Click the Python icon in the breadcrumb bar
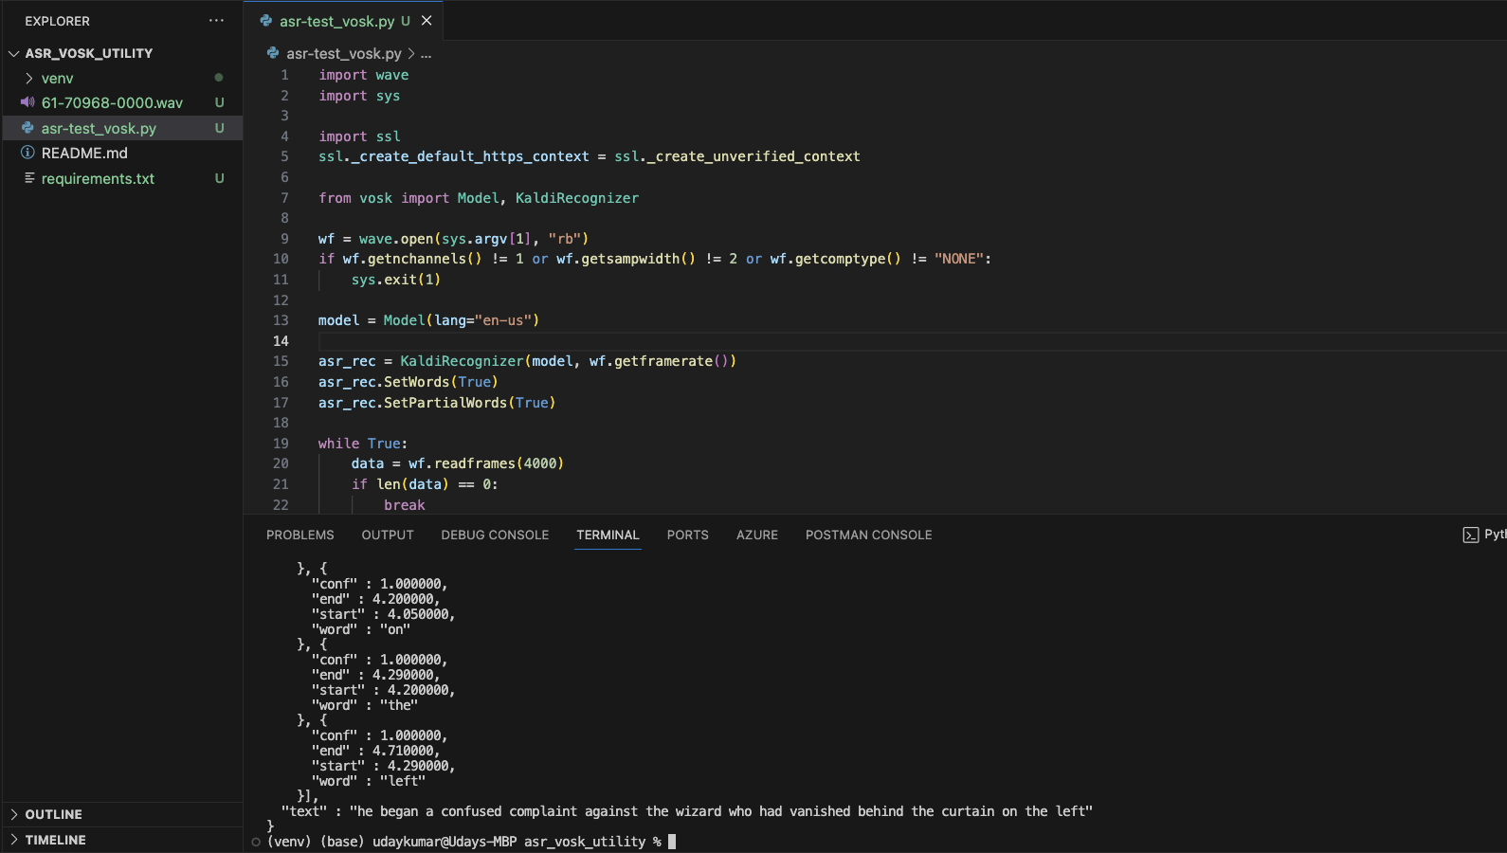This screenshot has height=853, width=1507. click(x=273, y=54)
